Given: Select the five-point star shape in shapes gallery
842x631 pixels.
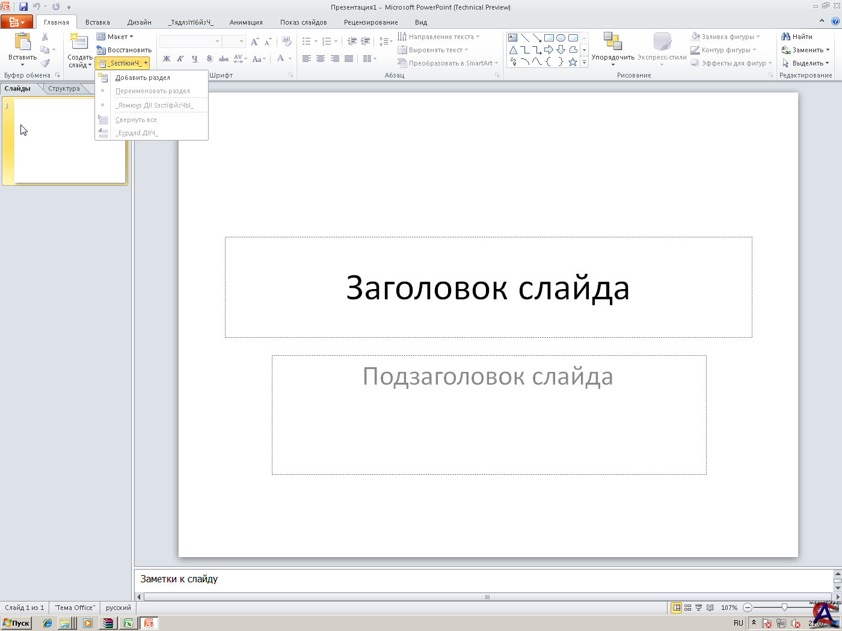Looking at the screenshot, I should pos(573,62).
